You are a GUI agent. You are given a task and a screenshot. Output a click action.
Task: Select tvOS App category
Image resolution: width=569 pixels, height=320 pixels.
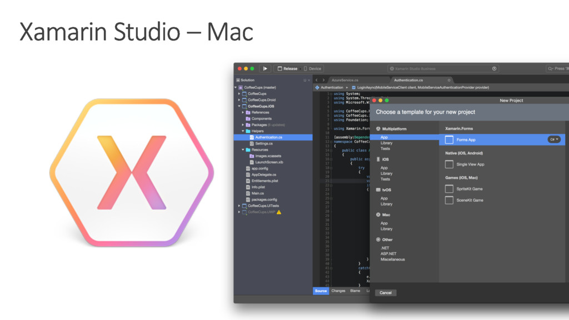[384, 198]
